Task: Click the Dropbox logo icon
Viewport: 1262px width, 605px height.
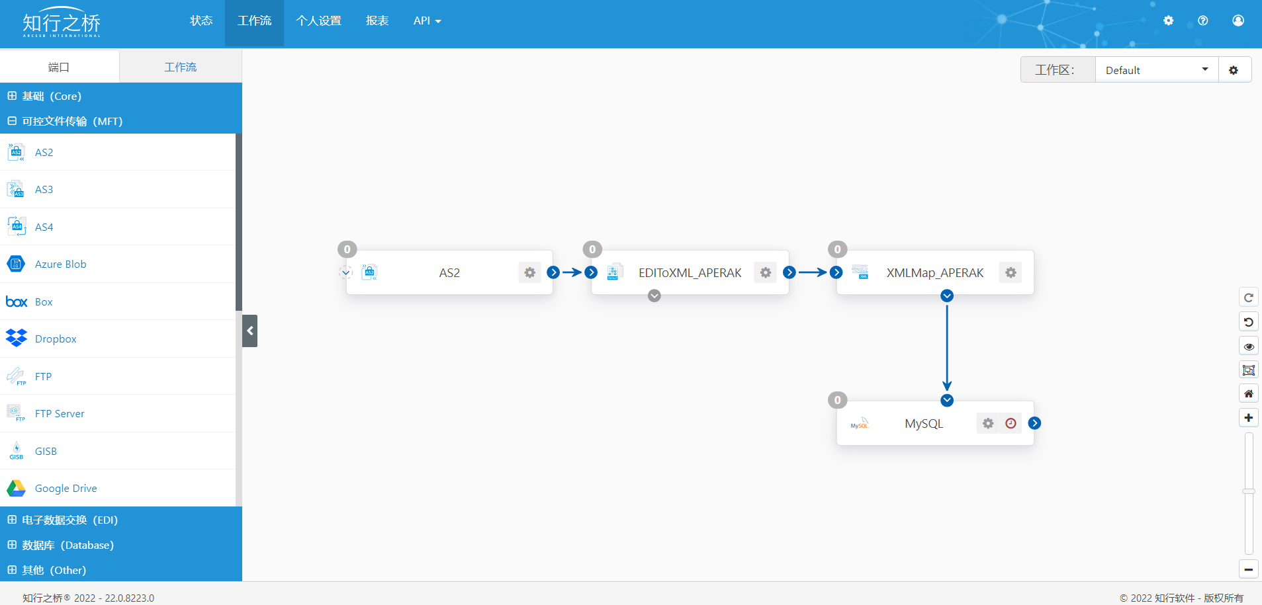Action: click(x=16, y=339)
